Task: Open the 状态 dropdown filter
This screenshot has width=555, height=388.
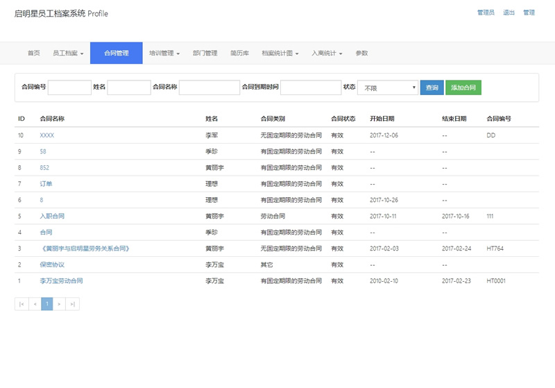Action: click(387, 87)
